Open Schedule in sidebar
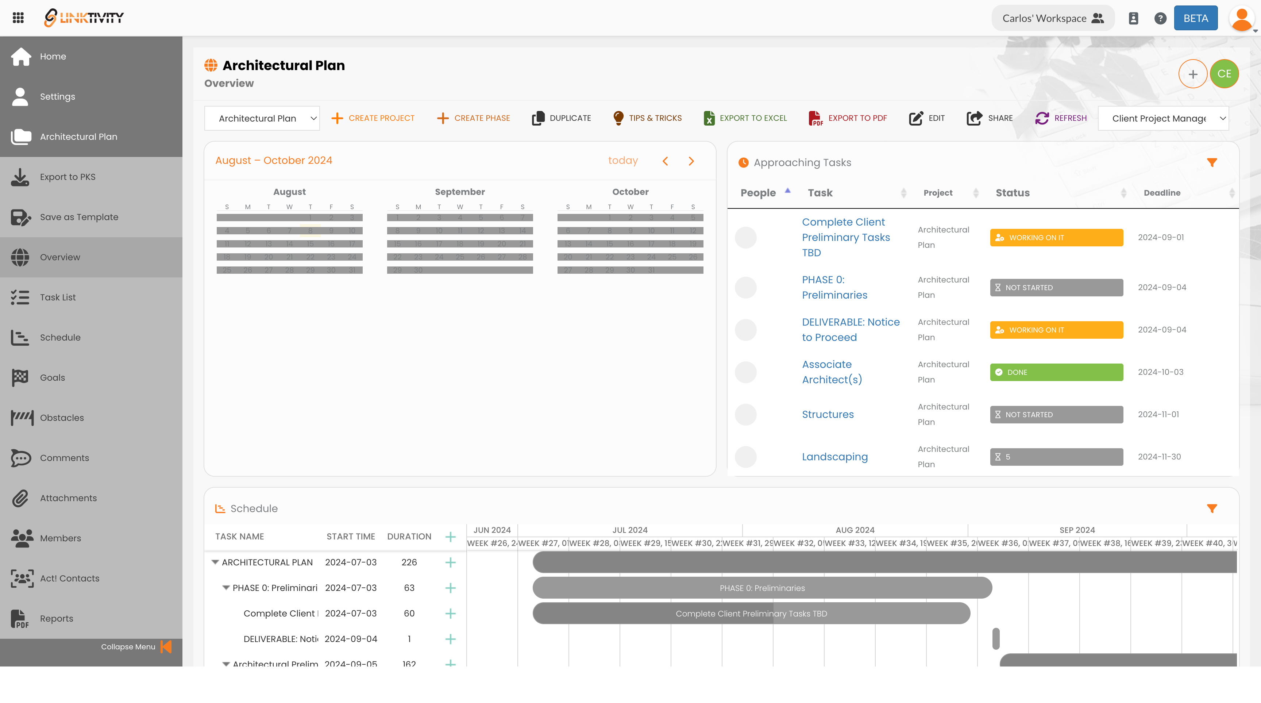Screen dimensions: 1261x703 tap(91, 337)
